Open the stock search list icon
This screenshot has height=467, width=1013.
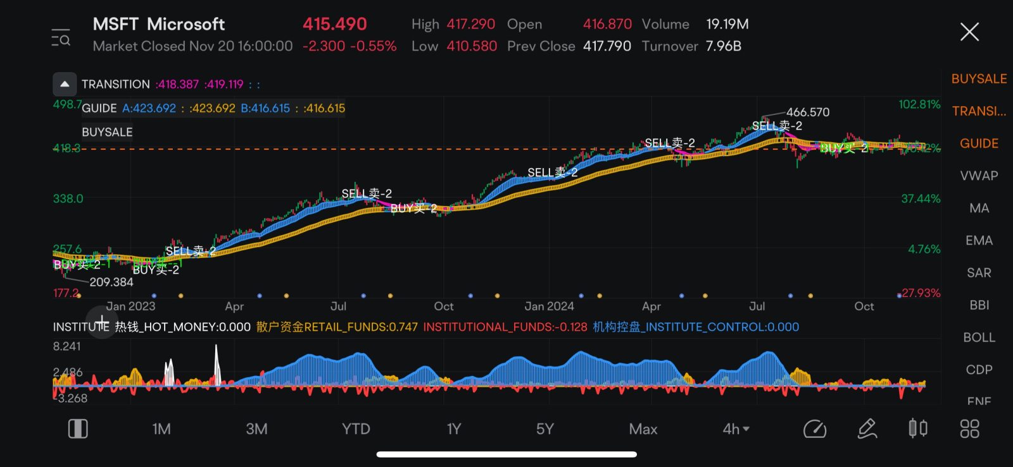pyautogui.click(x=61, y=37)
